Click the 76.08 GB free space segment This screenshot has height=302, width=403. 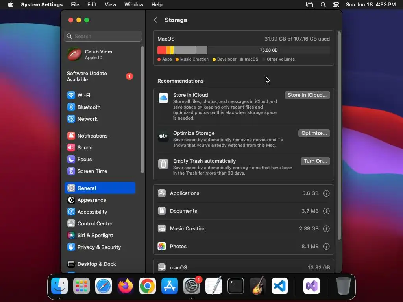[268, 50]
